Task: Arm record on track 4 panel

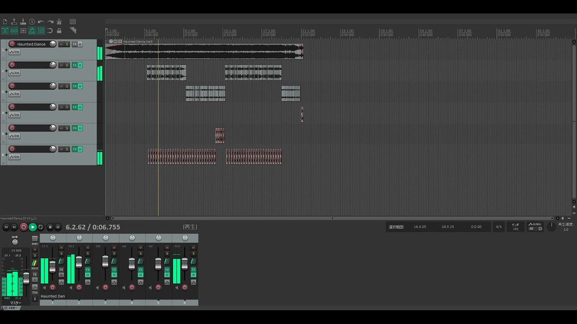Action: click(x=12, y=107)
